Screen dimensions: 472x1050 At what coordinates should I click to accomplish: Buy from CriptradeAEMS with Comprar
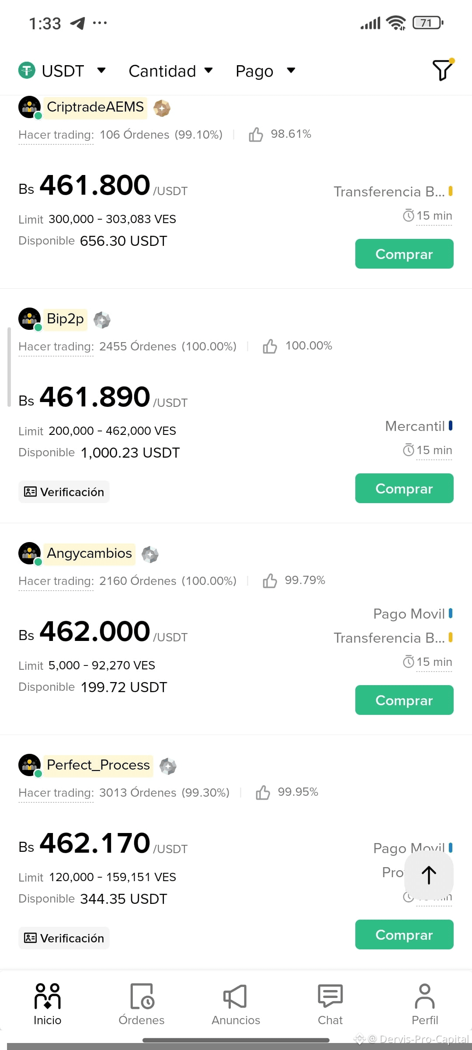pos(404,254)
